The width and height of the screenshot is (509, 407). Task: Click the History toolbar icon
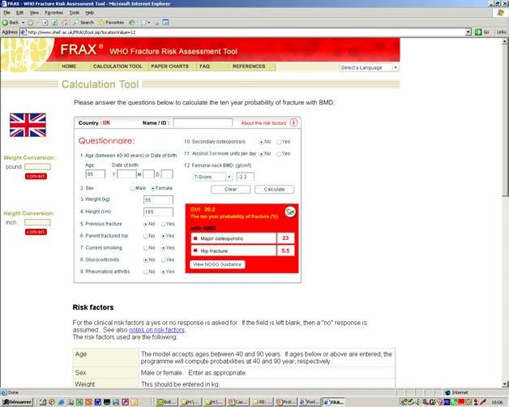(132, 23)
